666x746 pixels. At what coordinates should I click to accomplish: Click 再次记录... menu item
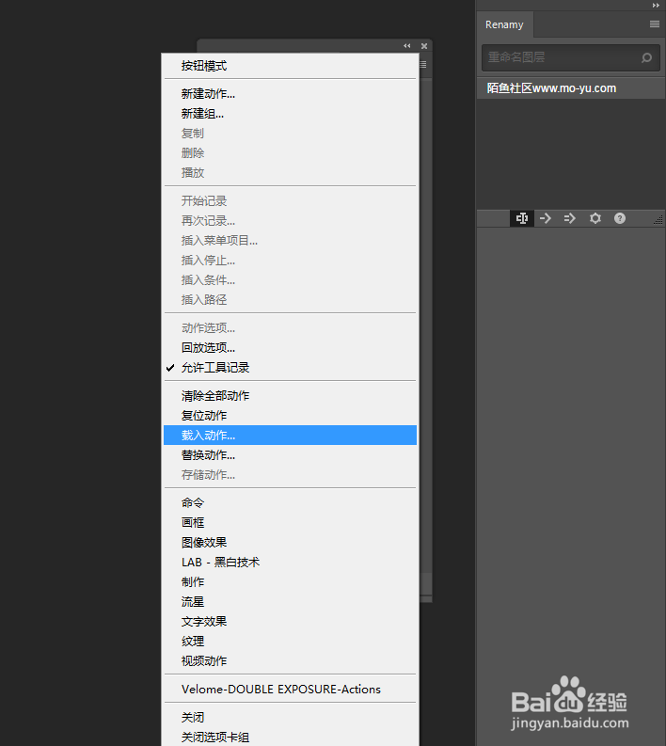(290, 221)
